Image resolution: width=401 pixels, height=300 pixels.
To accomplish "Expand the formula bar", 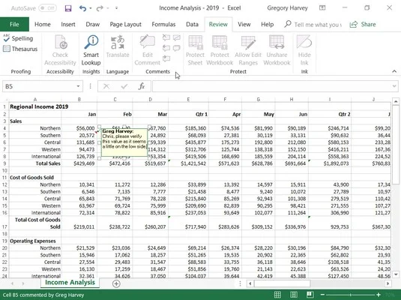I will pos(394,86).
